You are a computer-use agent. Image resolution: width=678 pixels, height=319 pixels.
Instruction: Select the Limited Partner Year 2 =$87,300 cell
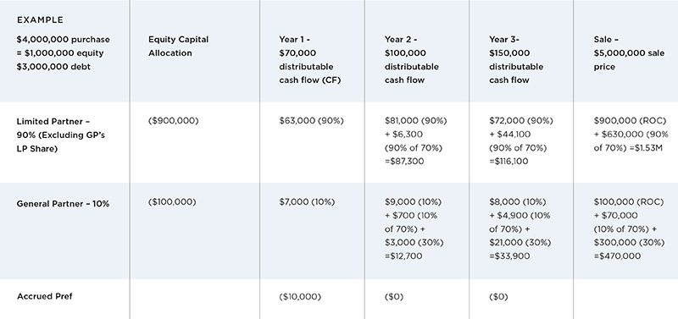[x=415, y=141]
